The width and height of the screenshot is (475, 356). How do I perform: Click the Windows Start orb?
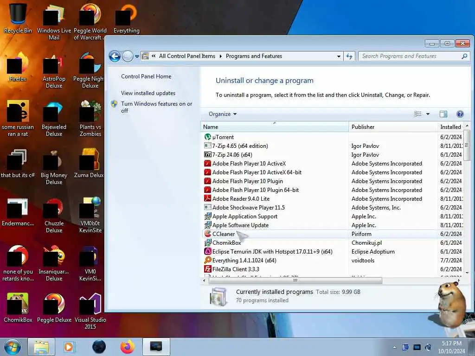(x=13, y=347)
